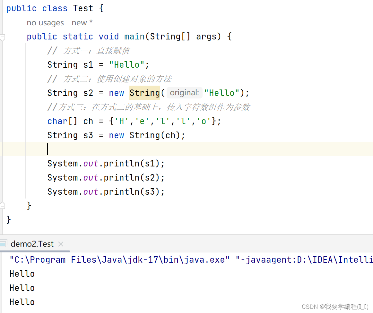Image resolution: width=373 pixels, height=313 pixels.
Task: Click the char array variable ch declaration
Action: [88, 121]
